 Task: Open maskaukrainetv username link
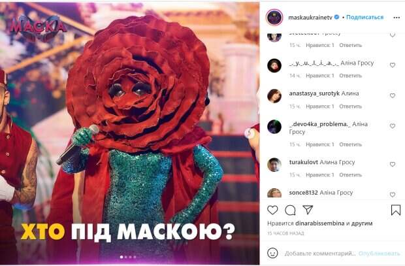[x=310, y=18]
